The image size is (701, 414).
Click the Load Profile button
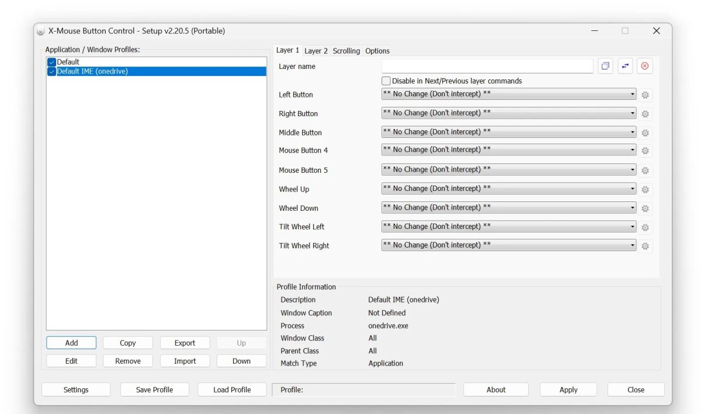(x=232, y=389)
